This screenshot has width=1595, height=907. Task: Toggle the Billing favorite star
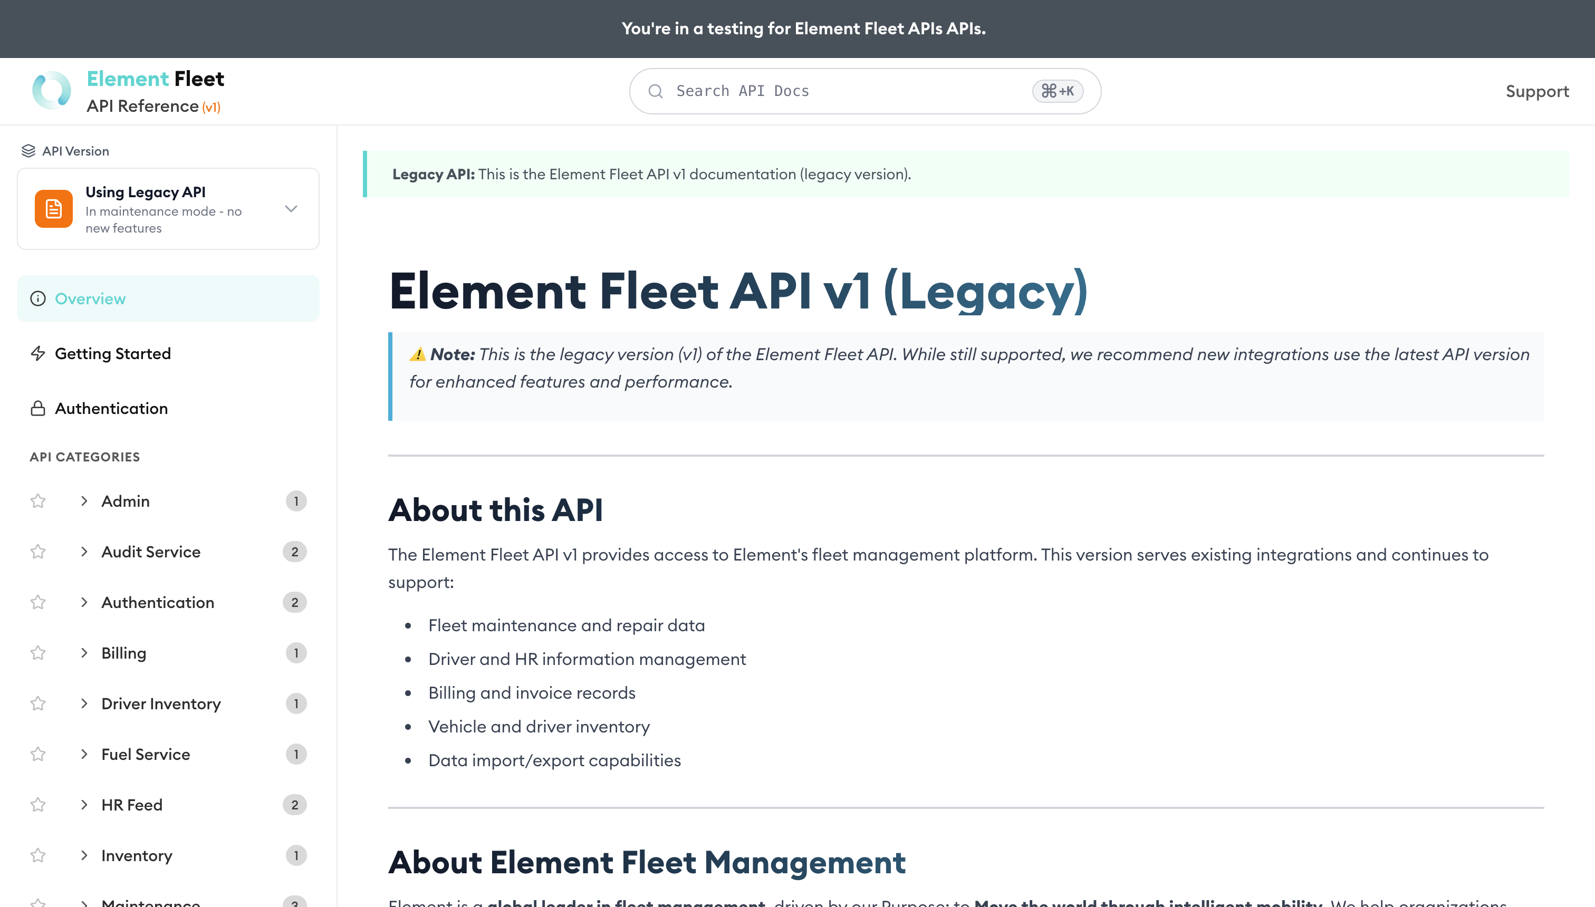point(38,653)
